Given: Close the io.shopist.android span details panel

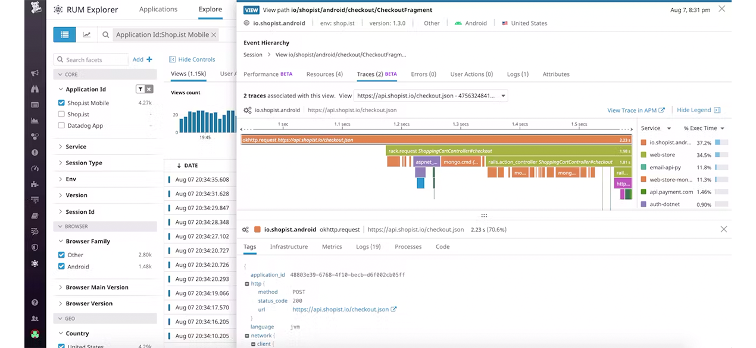Looking at the screenshot, I should tap(724, 229).
